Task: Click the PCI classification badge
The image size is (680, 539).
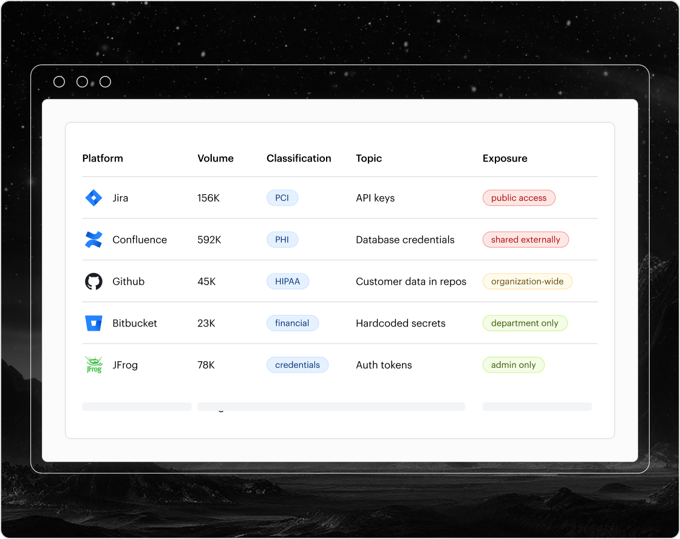Action: [x=282, y=198]
